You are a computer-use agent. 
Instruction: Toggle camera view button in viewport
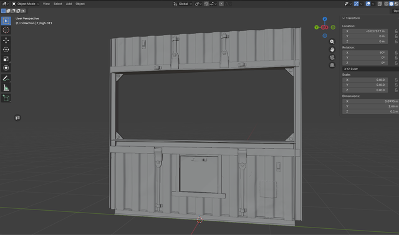tap(332, 57)
